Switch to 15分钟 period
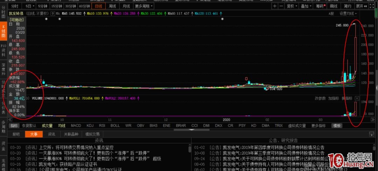Image resolution: width=378 pixels, height=171 pixels. [57, 6]
